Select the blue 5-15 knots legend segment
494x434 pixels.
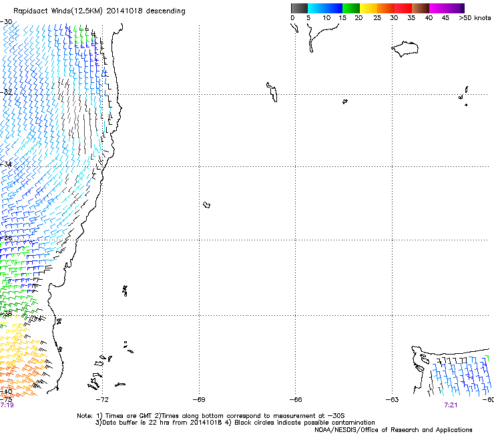tap(325, 8)
